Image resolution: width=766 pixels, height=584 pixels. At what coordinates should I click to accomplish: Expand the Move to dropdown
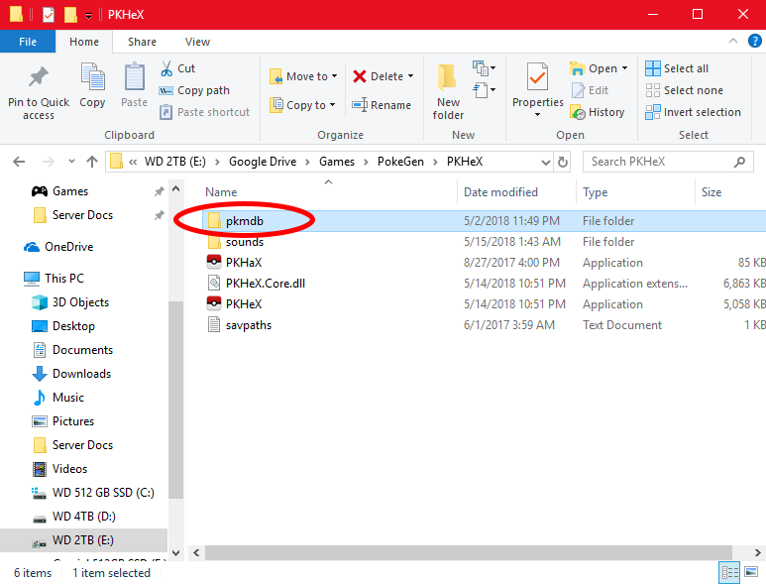pos(334,76)
